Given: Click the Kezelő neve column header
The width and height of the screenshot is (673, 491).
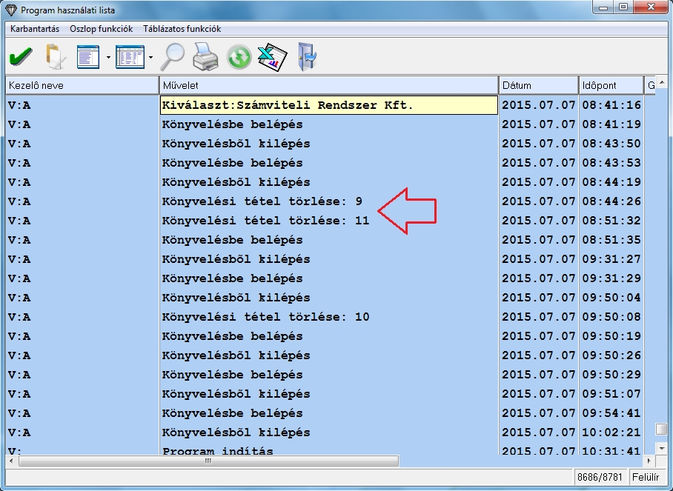Looking at the screenshot, I should [82, 85].
